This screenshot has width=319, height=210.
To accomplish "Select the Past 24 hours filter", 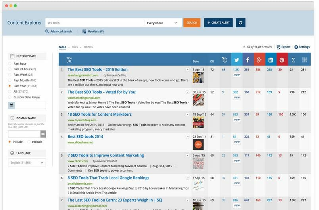I will click(x=10, y=69).
